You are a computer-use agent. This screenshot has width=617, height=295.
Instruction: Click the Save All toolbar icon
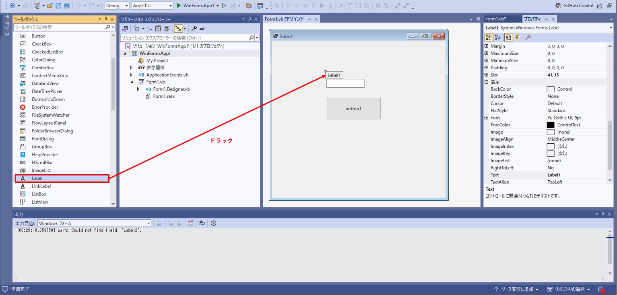point(66,6)
